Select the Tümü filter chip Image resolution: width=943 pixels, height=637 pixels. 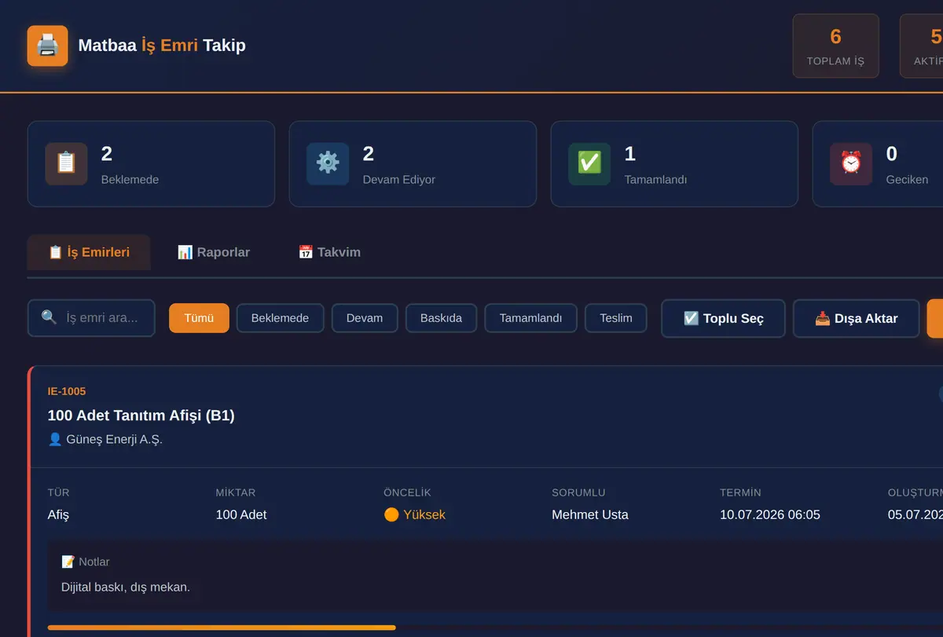[199, 318]
